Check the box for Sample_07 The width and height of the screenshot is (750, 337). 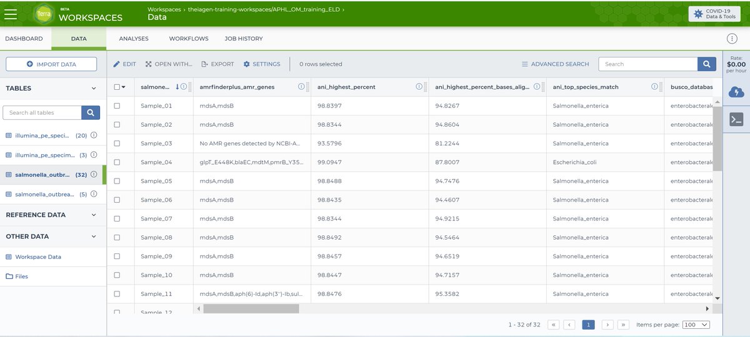[117, 218]
